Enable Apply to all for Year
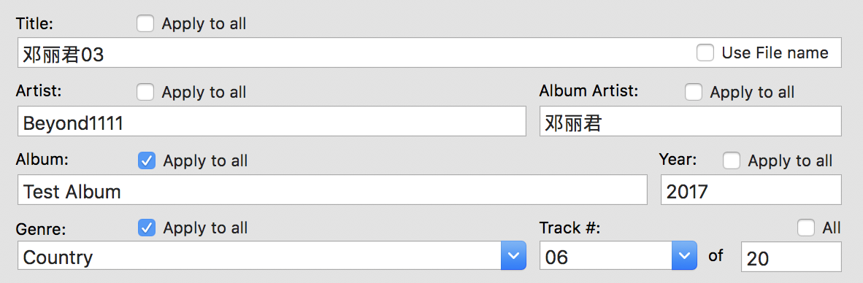 (732, 160)
